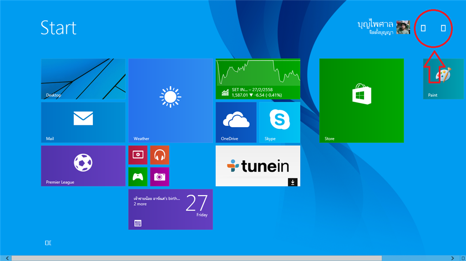The width and height of the screenshot is (466, 261).
Task: Launch the Paint tile
Action: [443, 79]
